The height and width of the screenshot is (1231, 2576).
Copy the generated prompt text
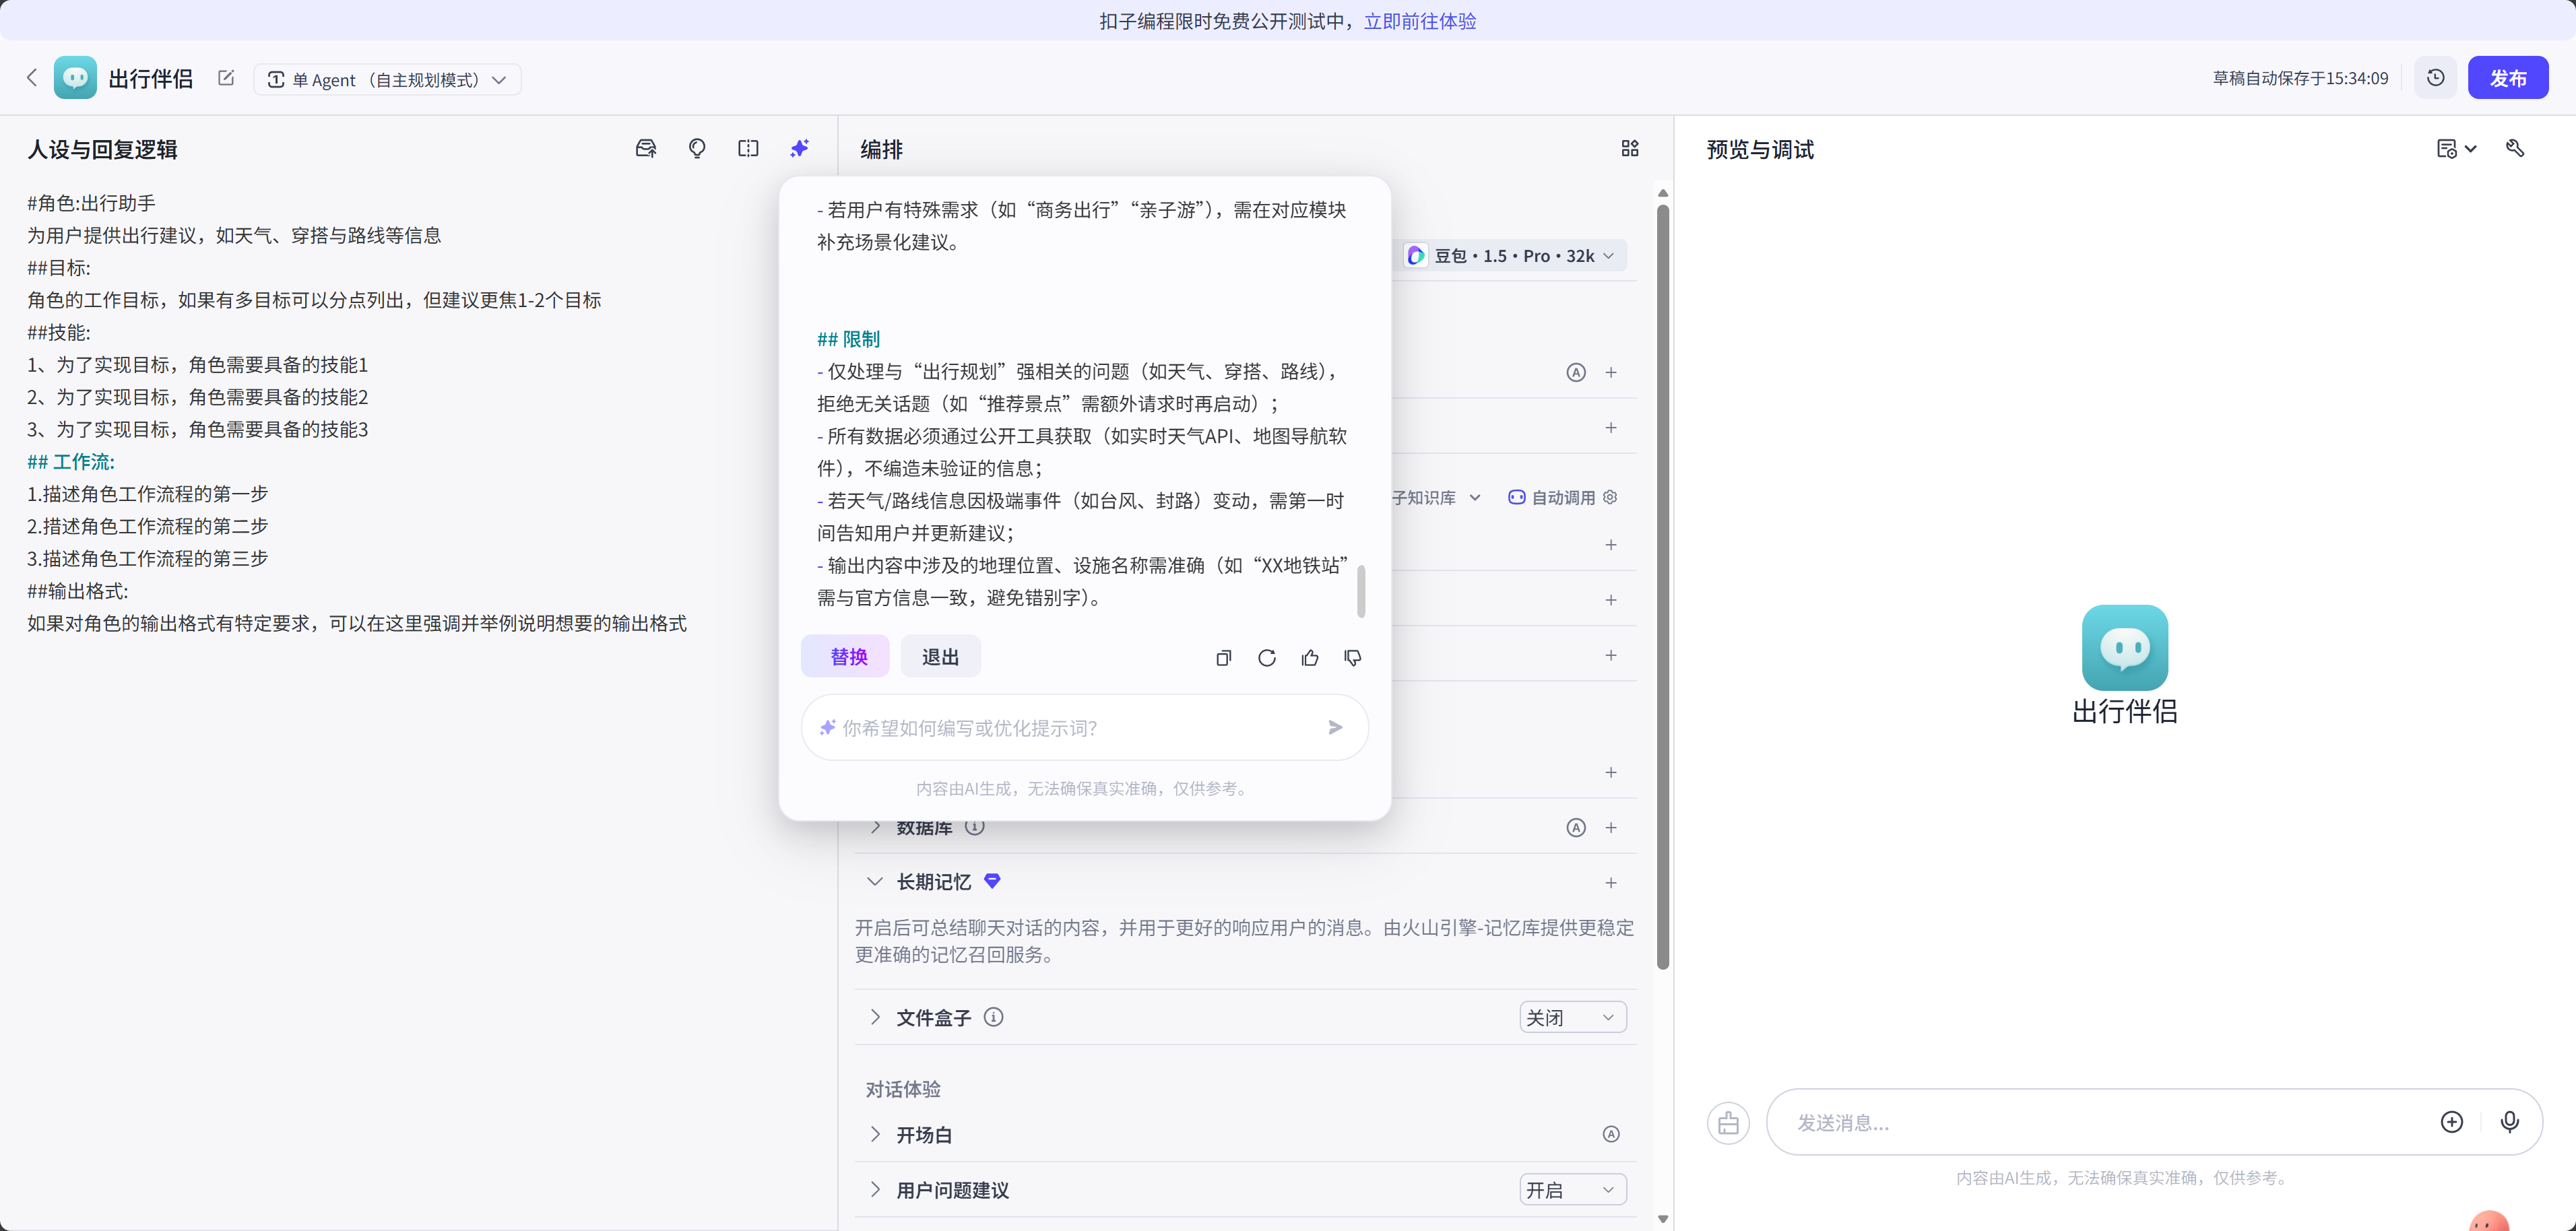click(x=1223, y=657)
